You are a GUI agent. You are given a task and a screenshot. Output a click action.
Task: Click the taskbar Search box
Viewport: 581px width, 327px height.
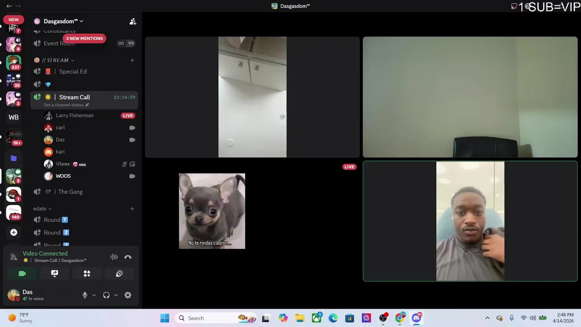(x=217, y=318)
